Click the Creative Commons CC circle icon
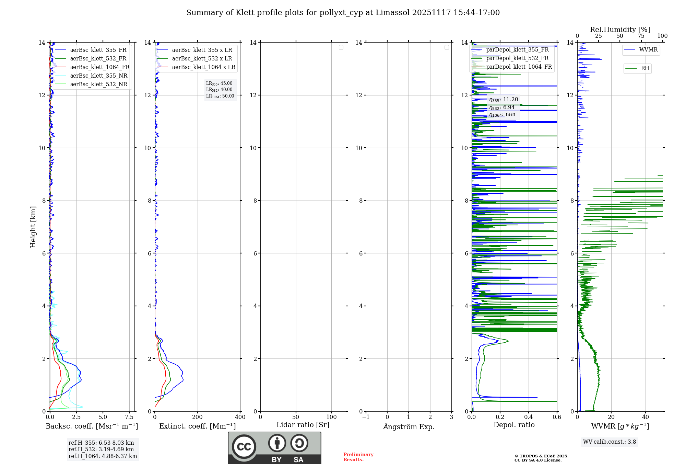This screenshot has width=686, height=467. 244,446
